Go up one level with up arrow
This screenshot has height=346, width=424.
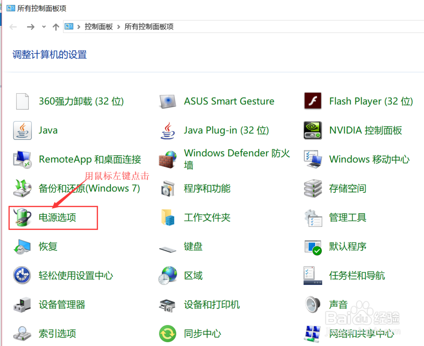[56, 27]
